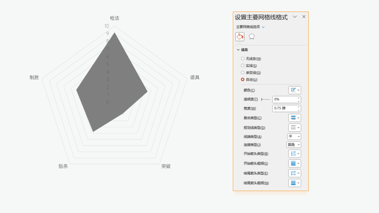The image size is (379, 213).
Task: Select the Solid line (实线) radio option
Action: coord(242,66)
